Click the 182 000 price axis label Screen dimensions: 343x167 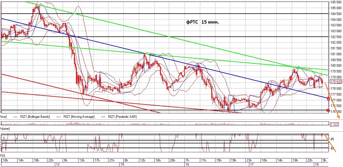336,43
